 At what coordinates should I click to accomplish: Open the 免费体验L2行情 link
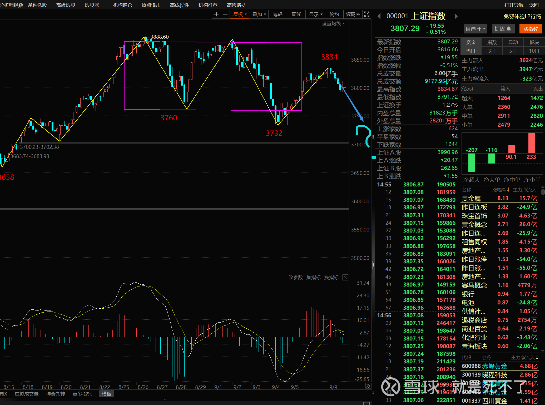[x=522, y=16]
